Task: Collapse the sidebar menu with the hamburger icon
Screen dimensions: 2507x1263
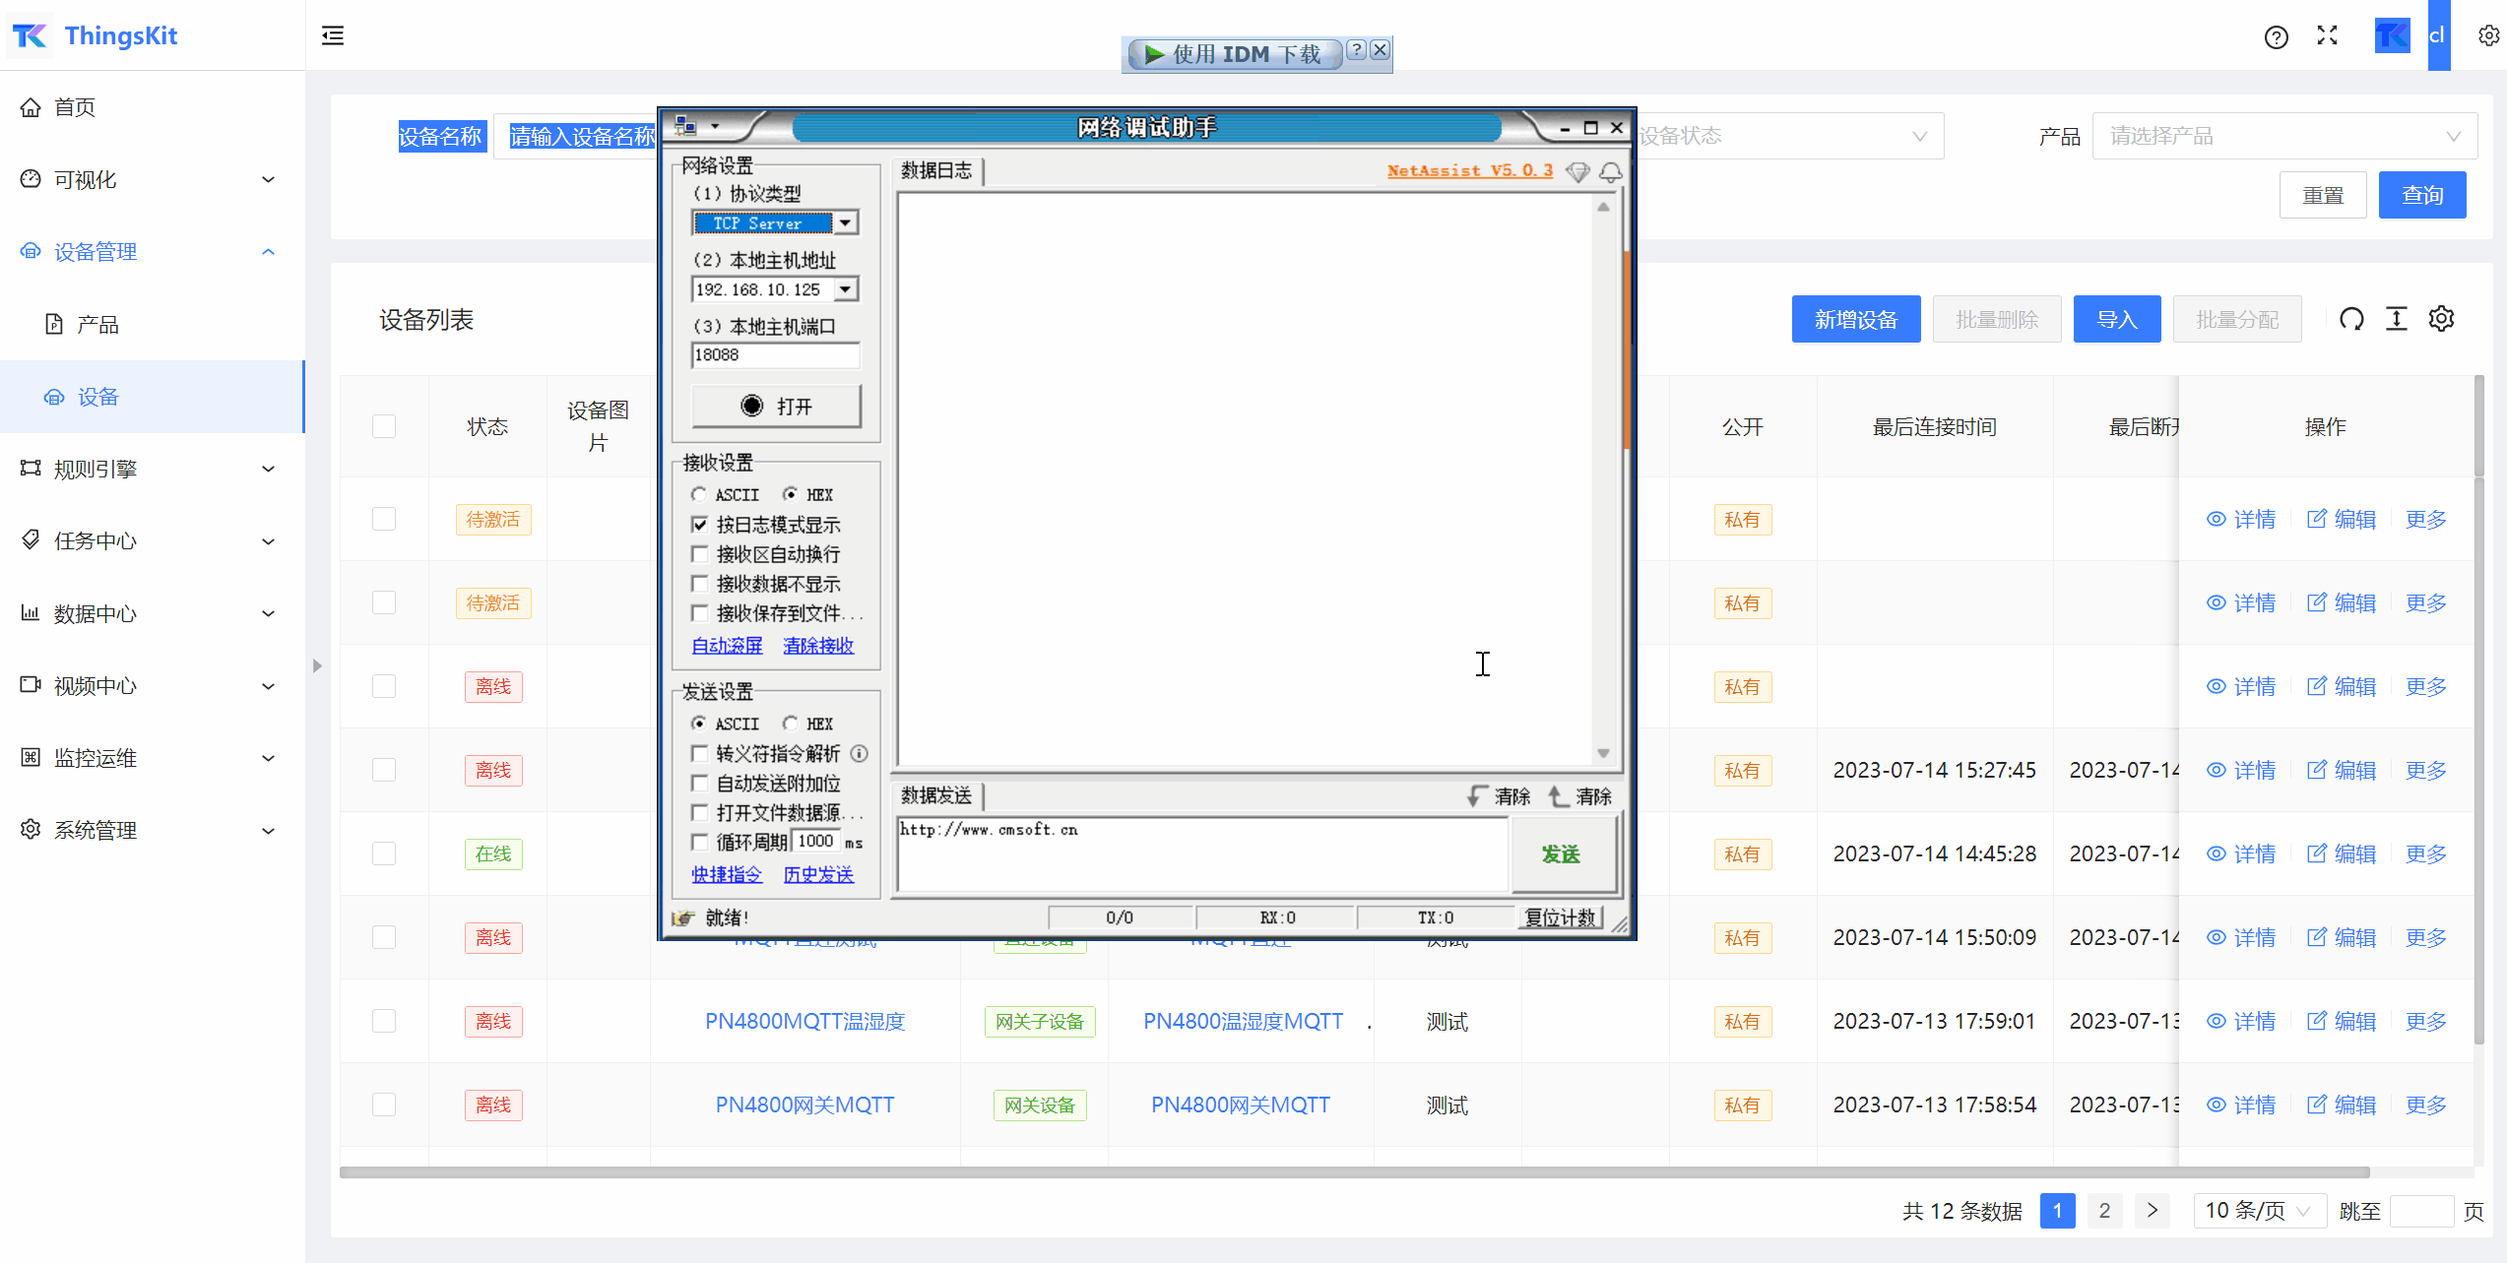Action: [333, 36]
